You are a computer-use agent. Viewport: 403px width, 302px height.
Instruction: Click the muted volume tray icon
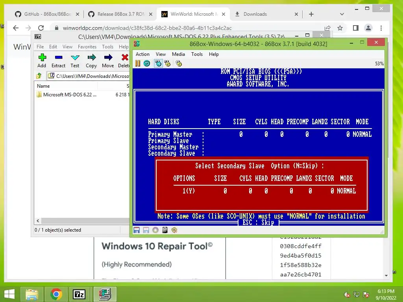347,295
